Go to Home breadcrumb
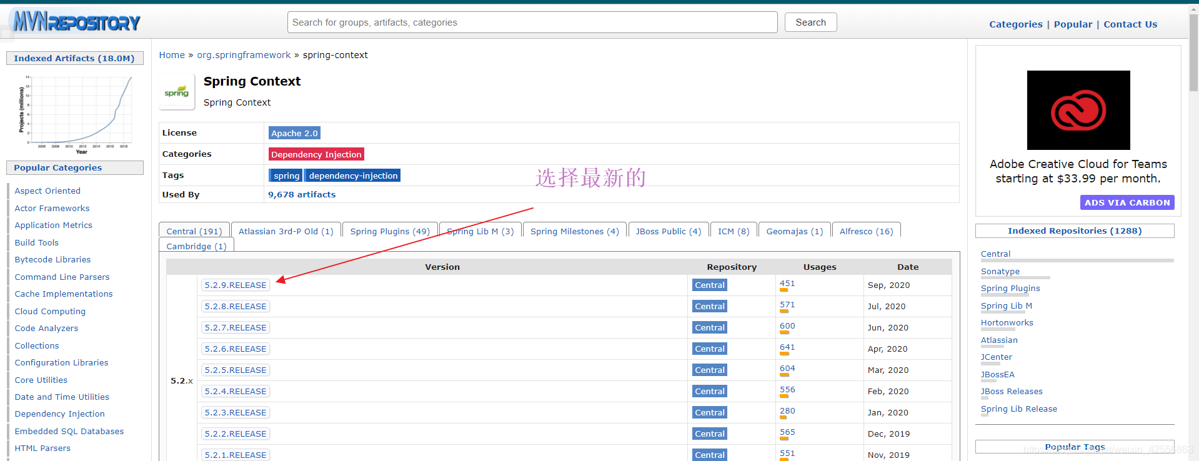This screenshot has height=461, width=1199. tap(172, 55)
